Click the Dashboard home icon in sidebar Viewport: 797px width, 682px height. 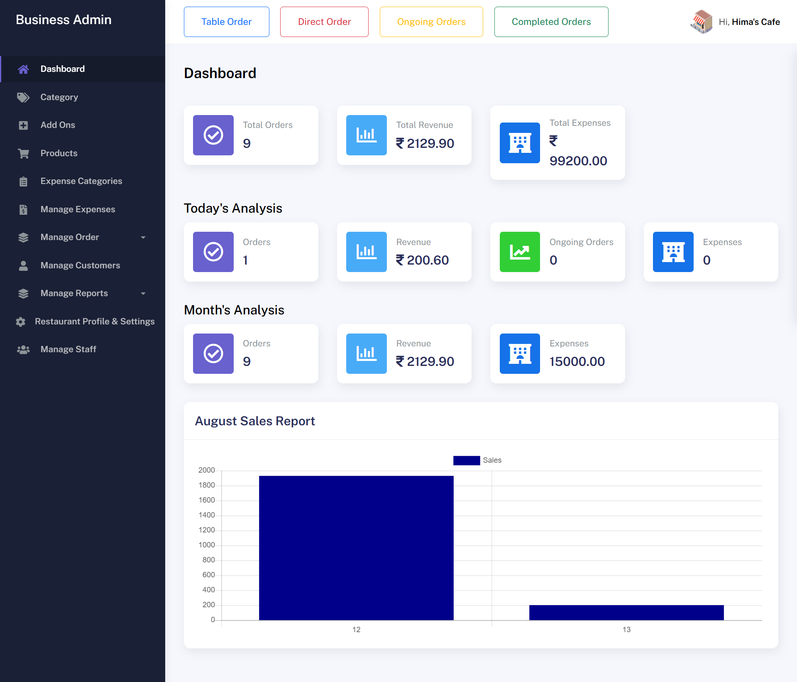(x=23, y=69)
